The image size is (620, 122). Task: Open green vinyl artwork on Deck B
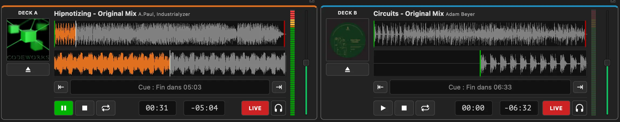click(x=348, y=40)
